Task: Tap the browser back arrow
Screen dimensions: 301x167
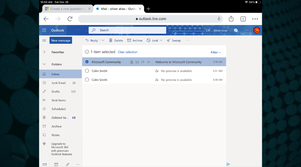Action: pos(46,19)
